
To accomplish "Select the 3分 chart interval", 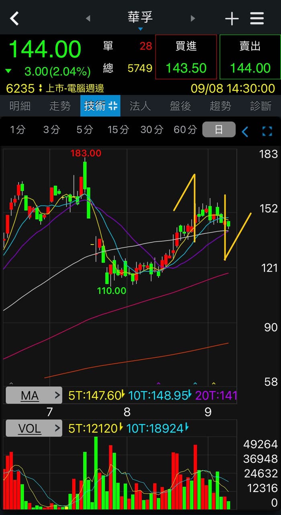I will (x=51, y=130).
